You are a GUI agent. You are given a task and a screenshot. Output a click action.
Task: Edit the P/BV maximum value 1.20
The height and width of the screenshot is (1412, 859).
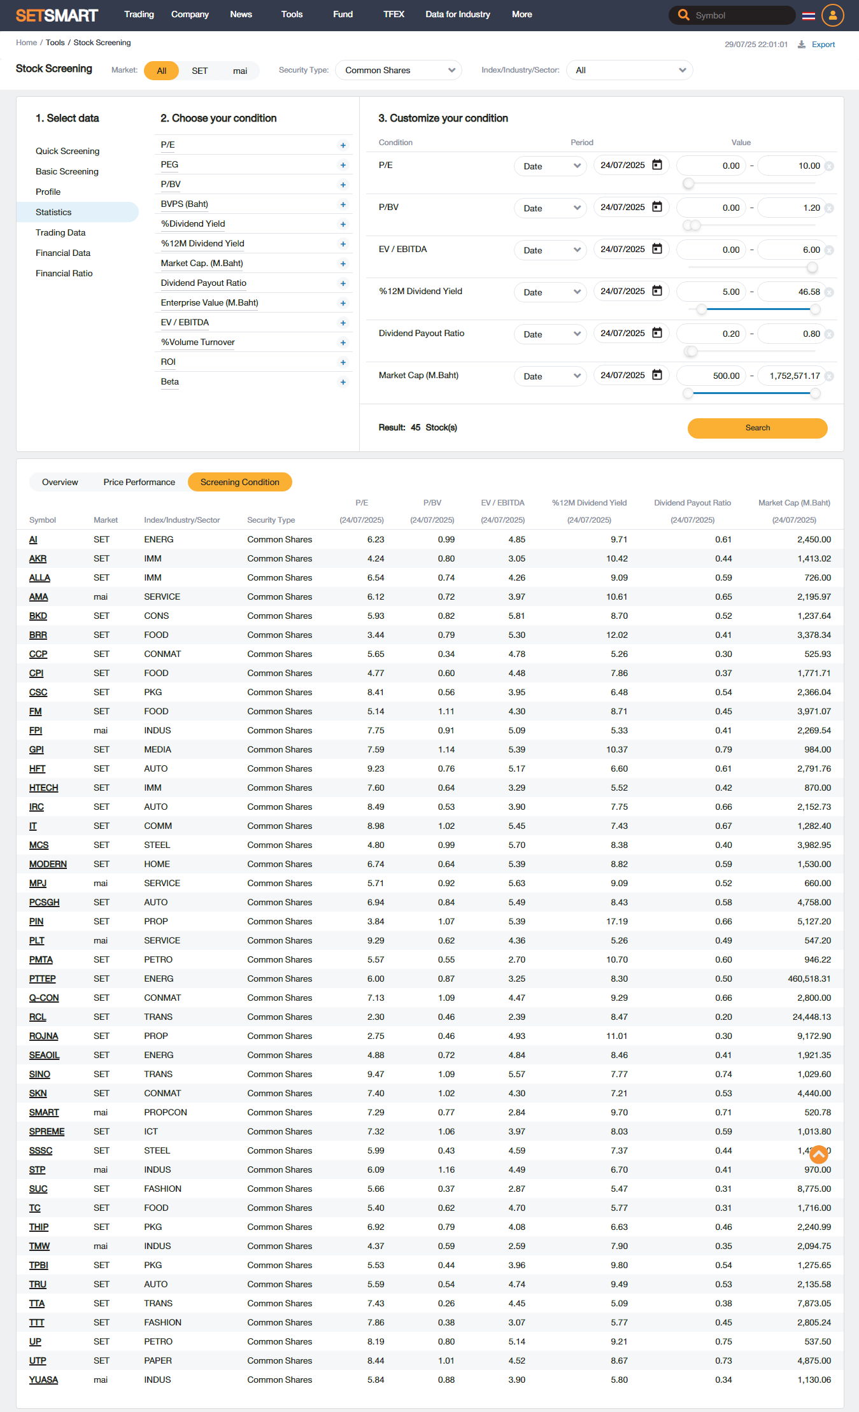coord(792,208)
